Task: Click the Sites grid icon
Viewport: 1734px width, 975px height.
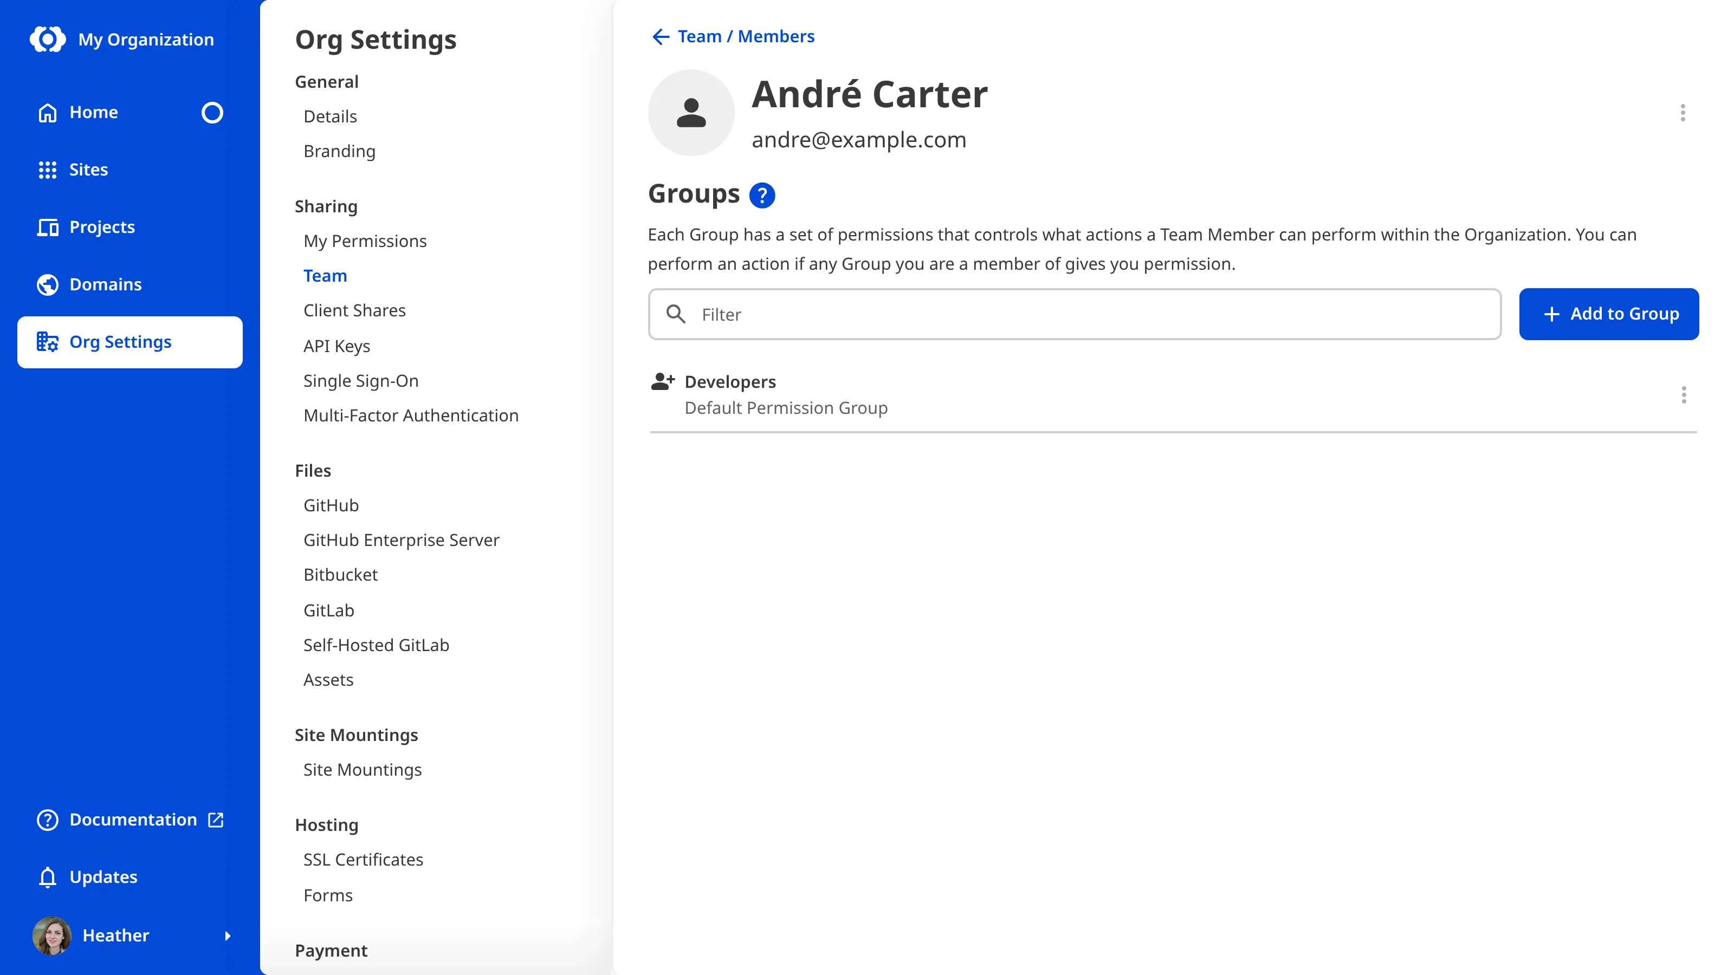Action: [47, 170]
